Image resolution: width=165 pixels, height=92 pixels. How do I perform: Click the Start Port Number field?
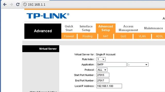click(103, 75)
